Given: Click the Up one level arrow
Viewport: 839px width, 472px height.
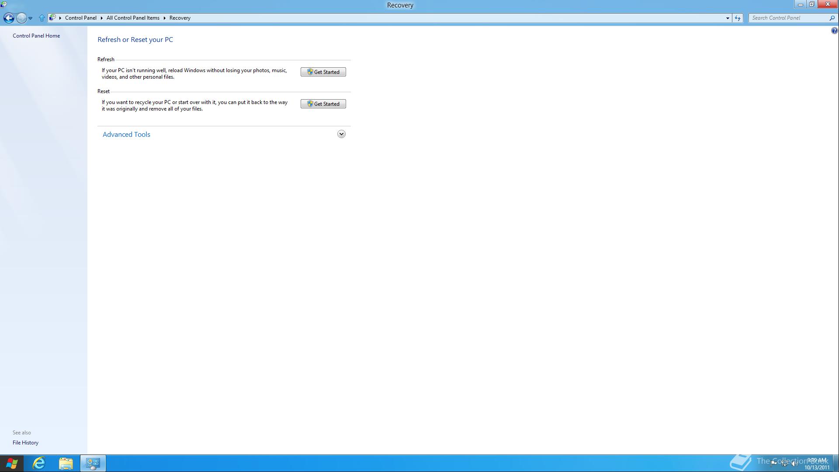Looking at the screenshot, I should [x=42, y=18].
